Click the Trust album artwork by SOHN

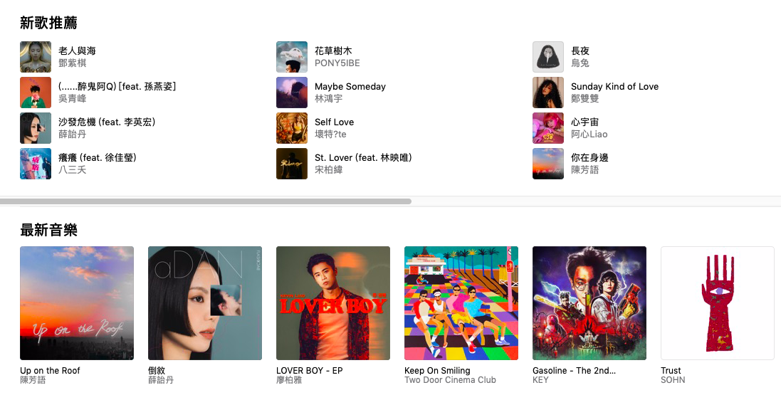pos(718,303)
